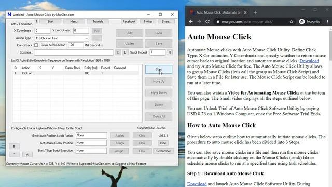Go forward in the Chrome browser
This screenshot has width=332, height=187.
[199, 22]
